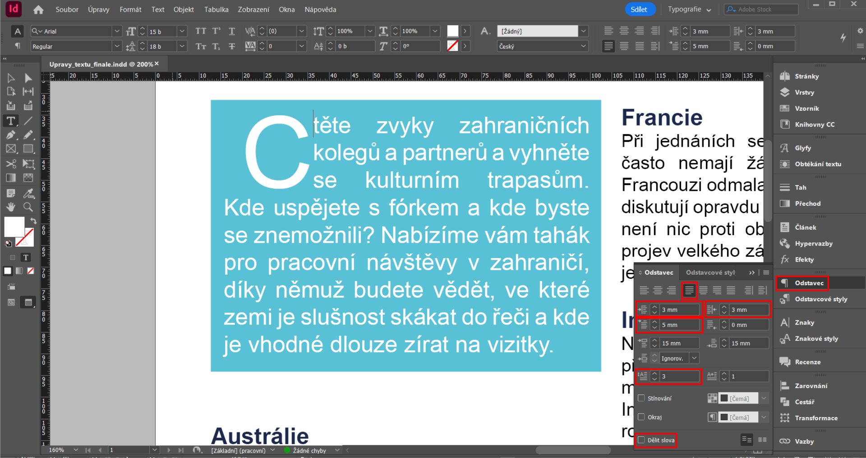Apply Subscript formatting
866x458 pixels.
click(216, 46)
